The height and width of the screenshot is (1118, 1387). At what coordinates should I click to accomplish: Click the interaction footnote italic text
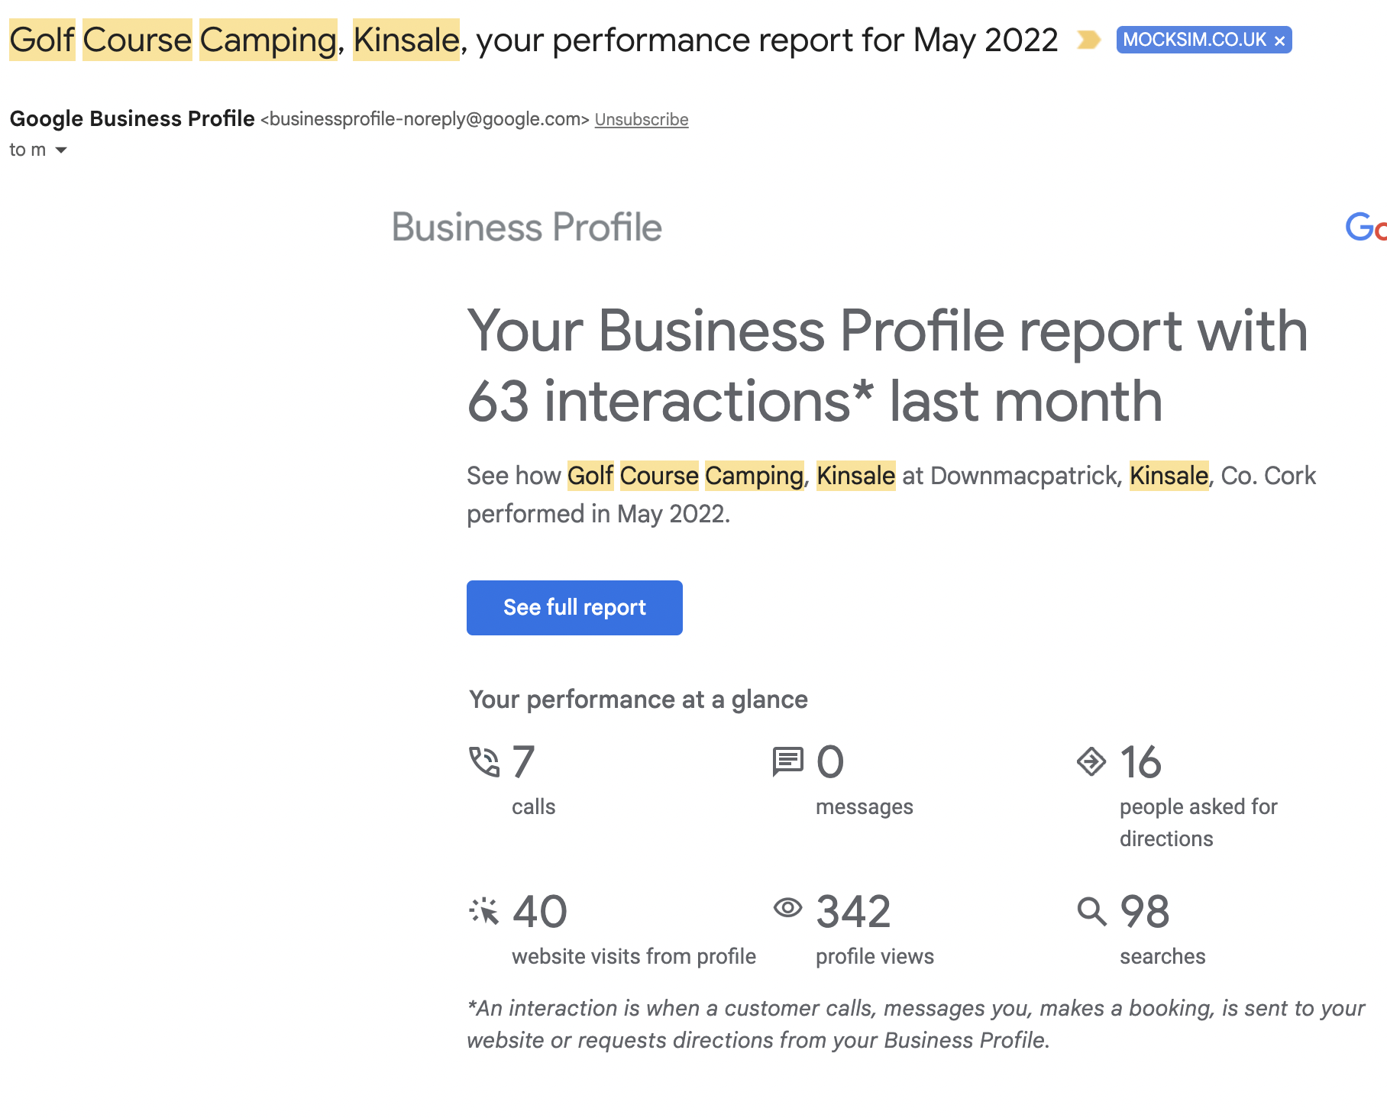(x=916, y=1024)
